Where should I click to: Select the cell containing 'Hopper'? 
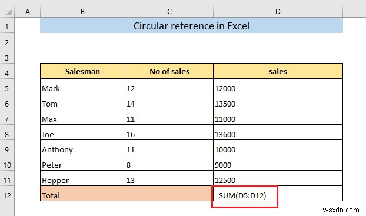(x=82, y=178)
